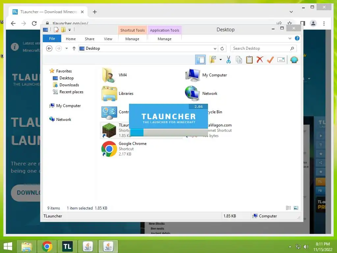Open the folder options dropdown arrow in toolbar
The height and width of the screenshot is (253, 337).
coord(220,60)
